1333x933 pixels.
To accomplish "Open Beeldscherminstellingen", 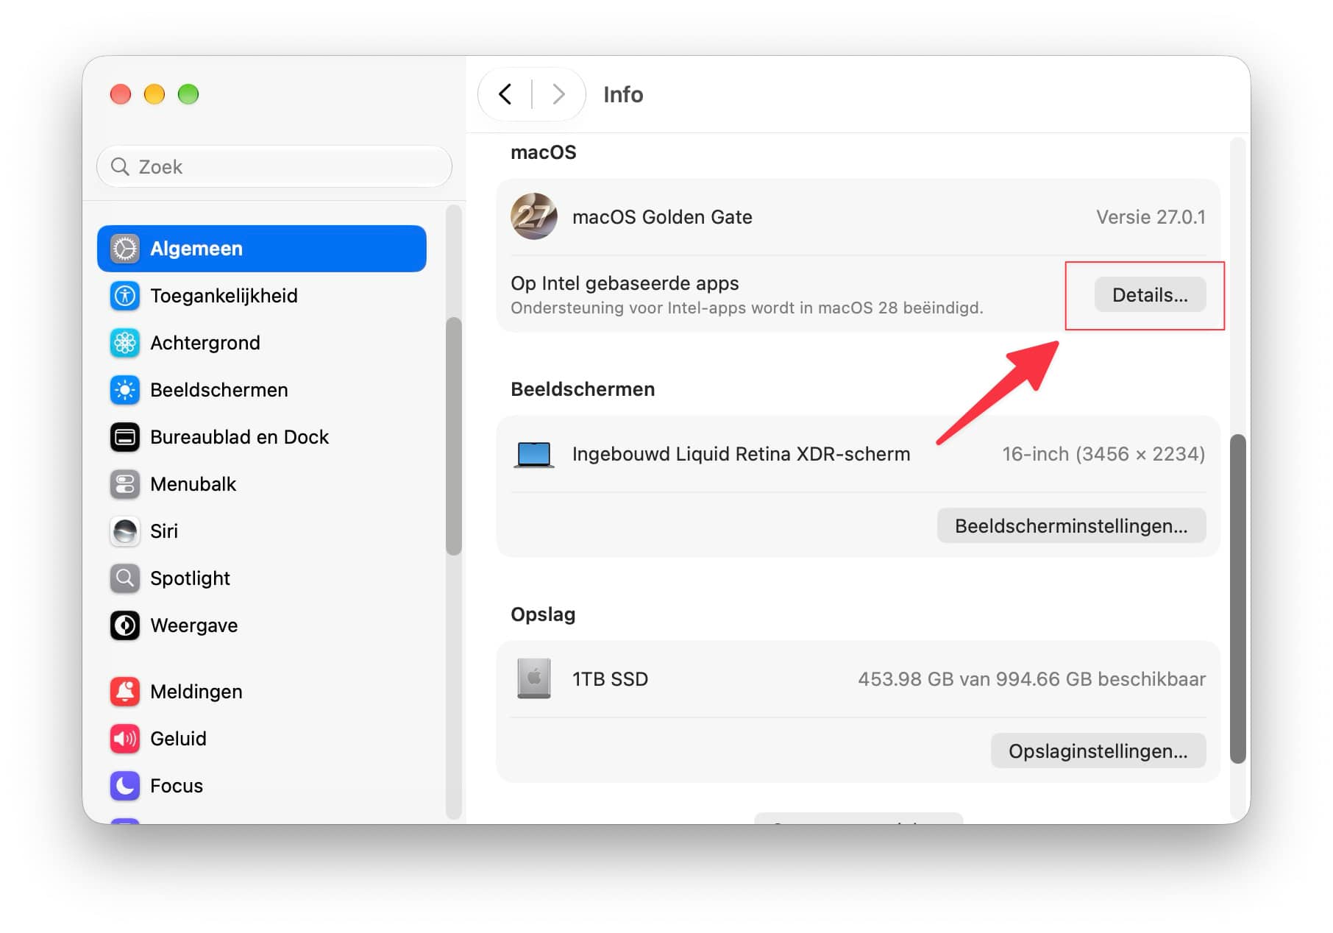I will coord(1071,526).
